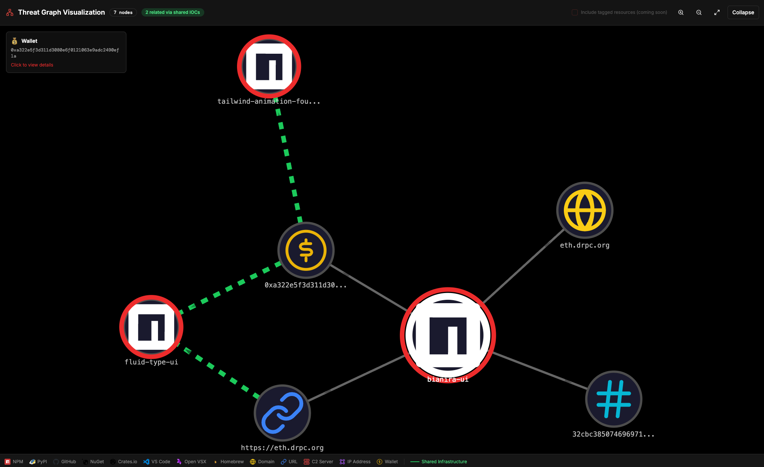Click the threat graph icon beside the title
Image resolution: width=764 pixels, height=467 pixels.
tap(10, 12)
